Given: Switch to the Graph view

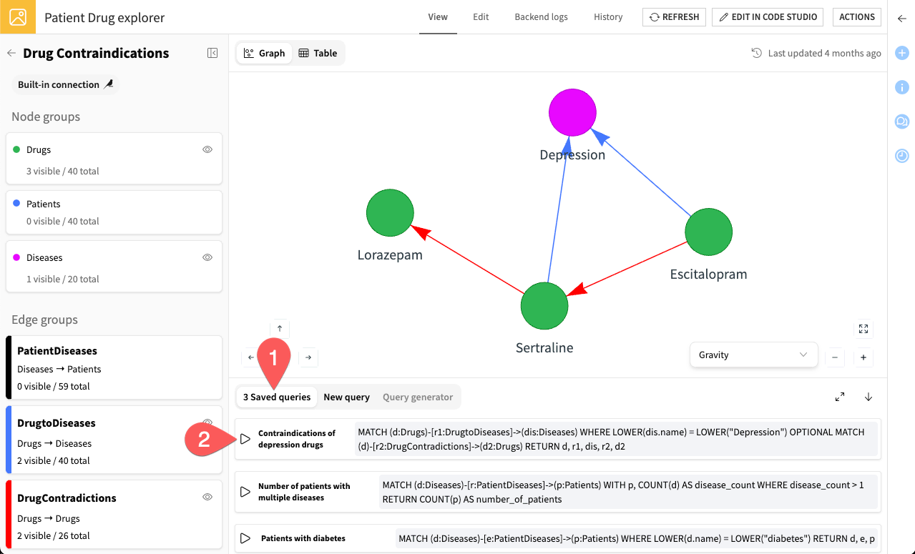Looking at the screenshot, I should pos(263,52).
